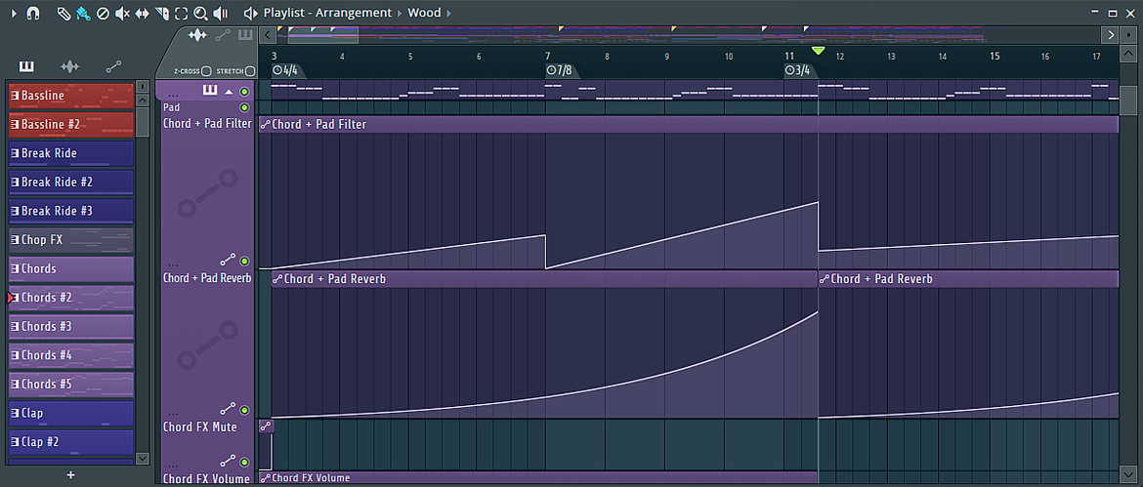Select the Playback speaker tool
The width and height of the screenshot is (1143, 487).
[221, 13]
